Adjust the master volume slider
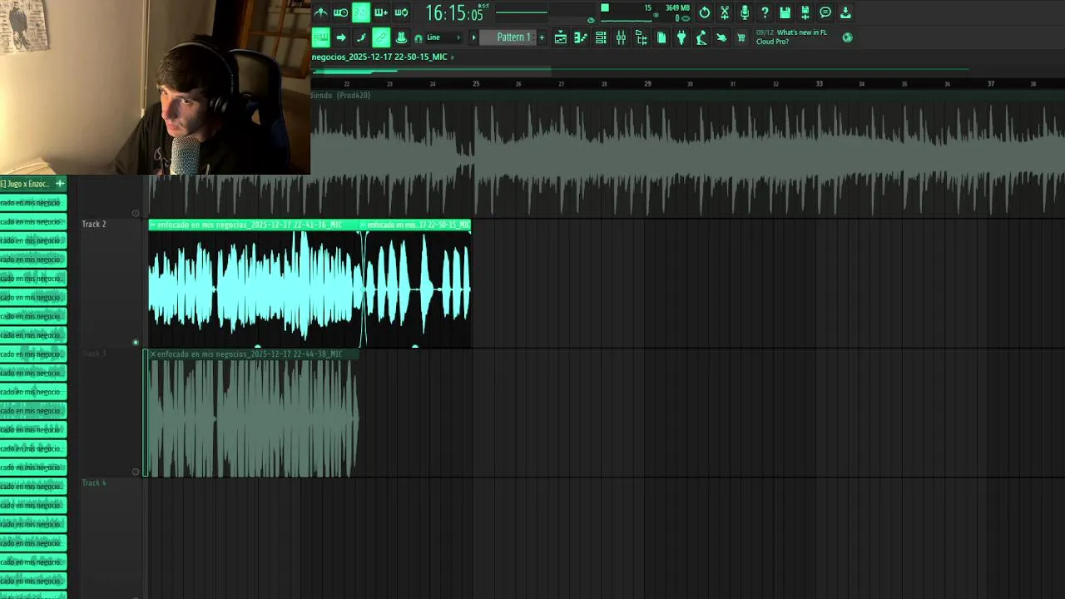 [x=522, y=12]
